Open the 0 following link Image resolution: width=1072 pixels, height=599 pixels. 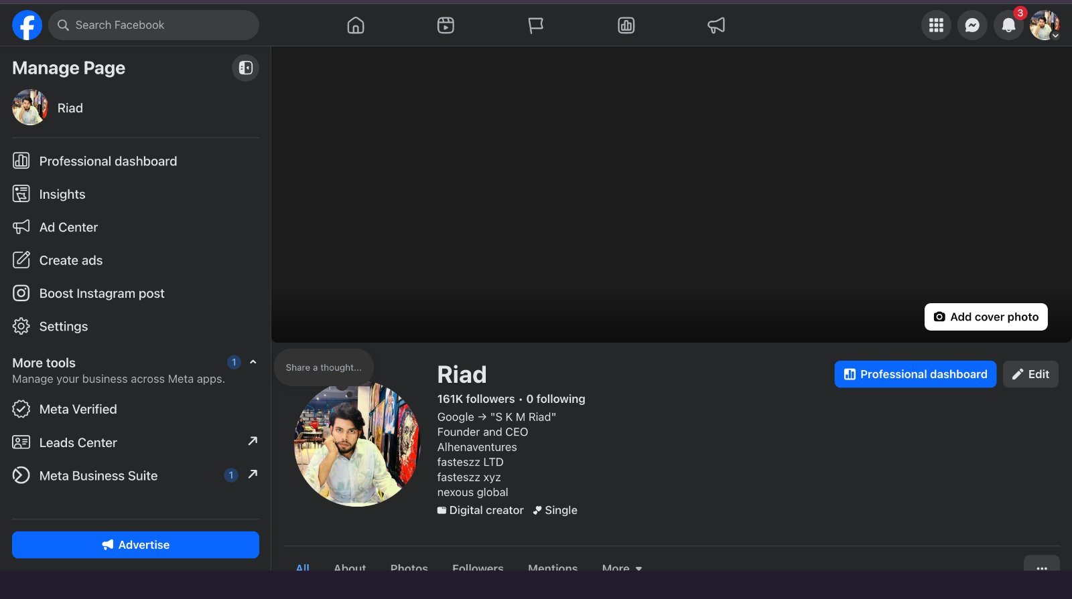555,399
